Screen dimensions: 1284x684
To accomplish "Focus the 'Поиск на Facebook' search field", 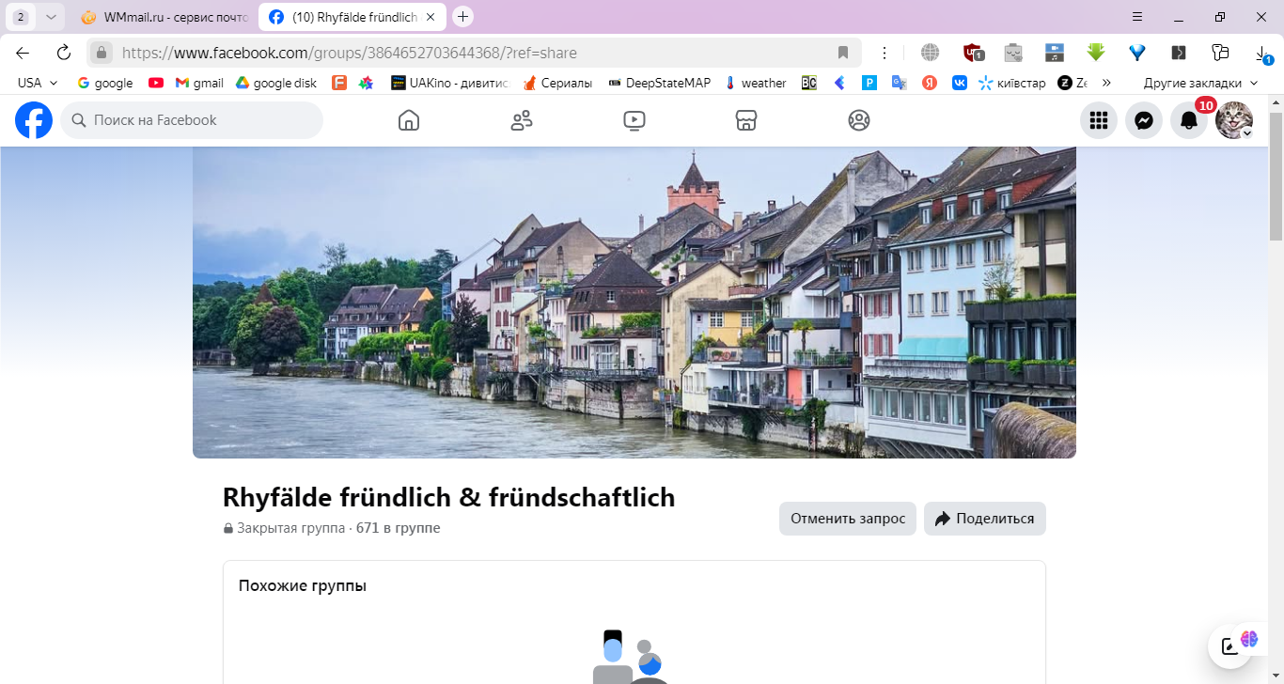I will 192,120.
